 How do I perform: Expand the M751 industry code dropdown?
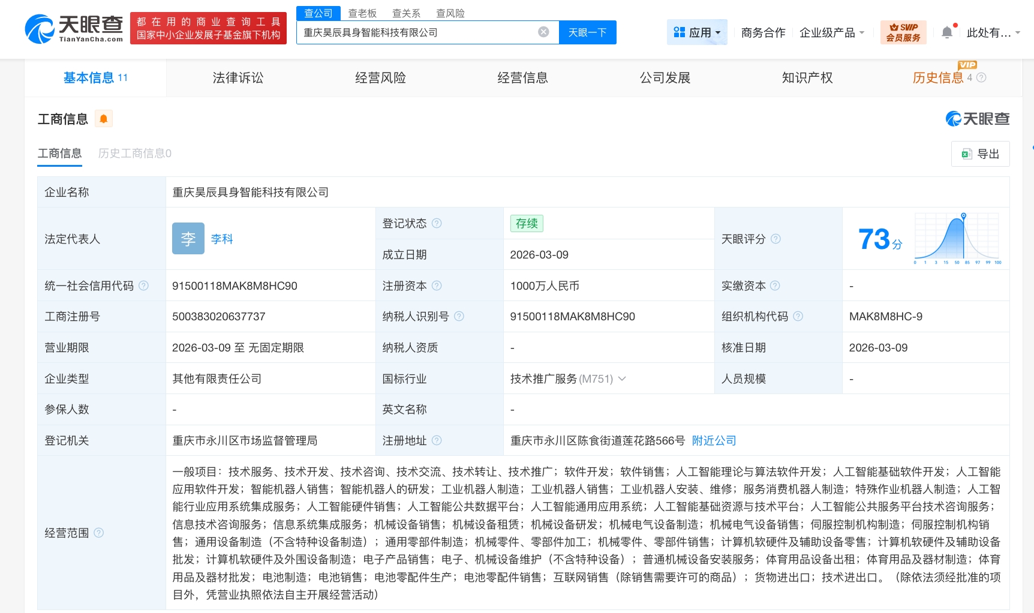(x=622, y=378)
